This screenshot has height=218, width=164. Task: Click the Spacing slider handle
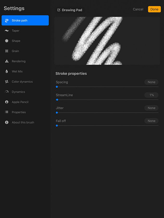click(x=57, y=87)
